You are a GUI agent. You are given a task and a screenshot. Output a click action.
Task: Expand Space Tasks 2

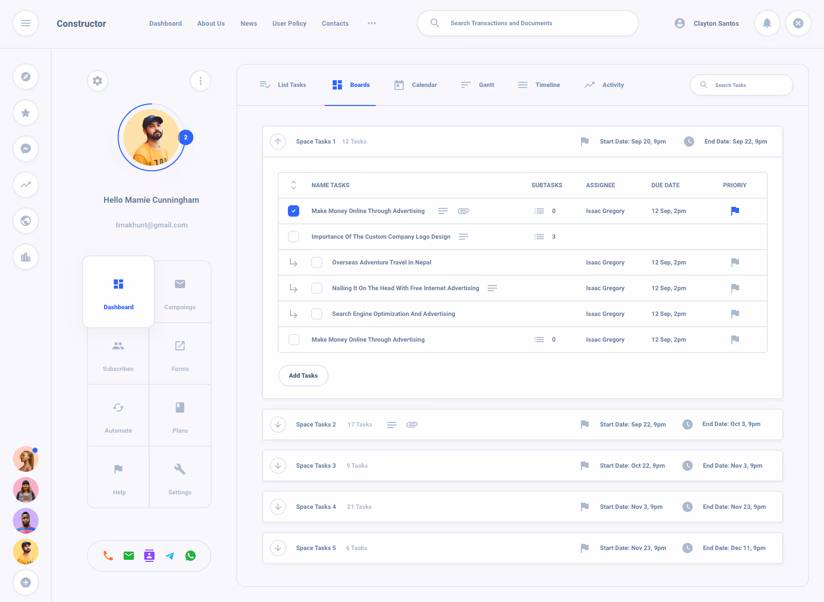tap(278, 424)
